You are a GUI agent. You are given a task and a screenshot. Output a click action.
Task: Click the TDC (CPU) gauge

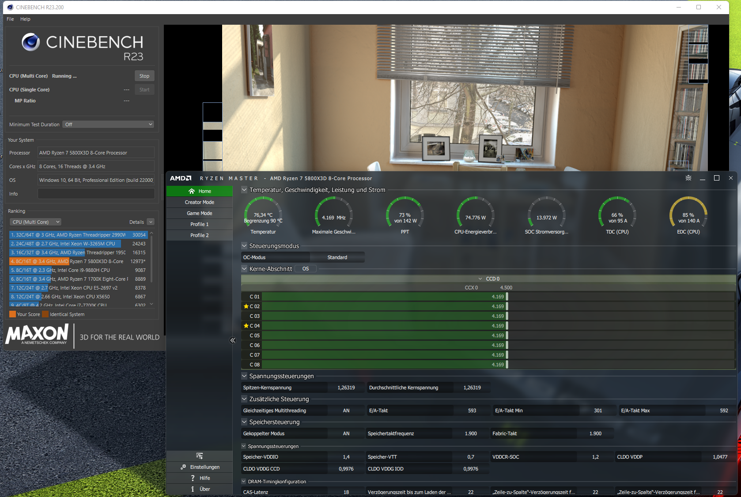click(617, 215)
